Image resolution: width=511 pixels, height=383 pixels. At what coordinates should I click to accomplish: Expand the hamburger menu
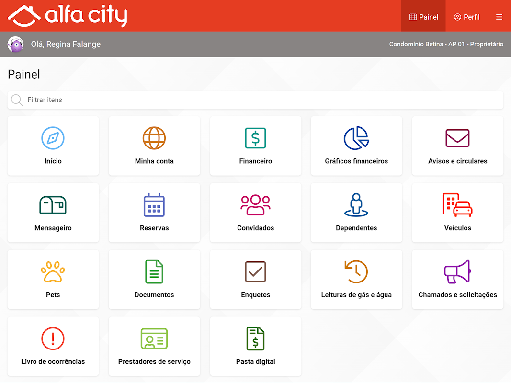point(499,17)
